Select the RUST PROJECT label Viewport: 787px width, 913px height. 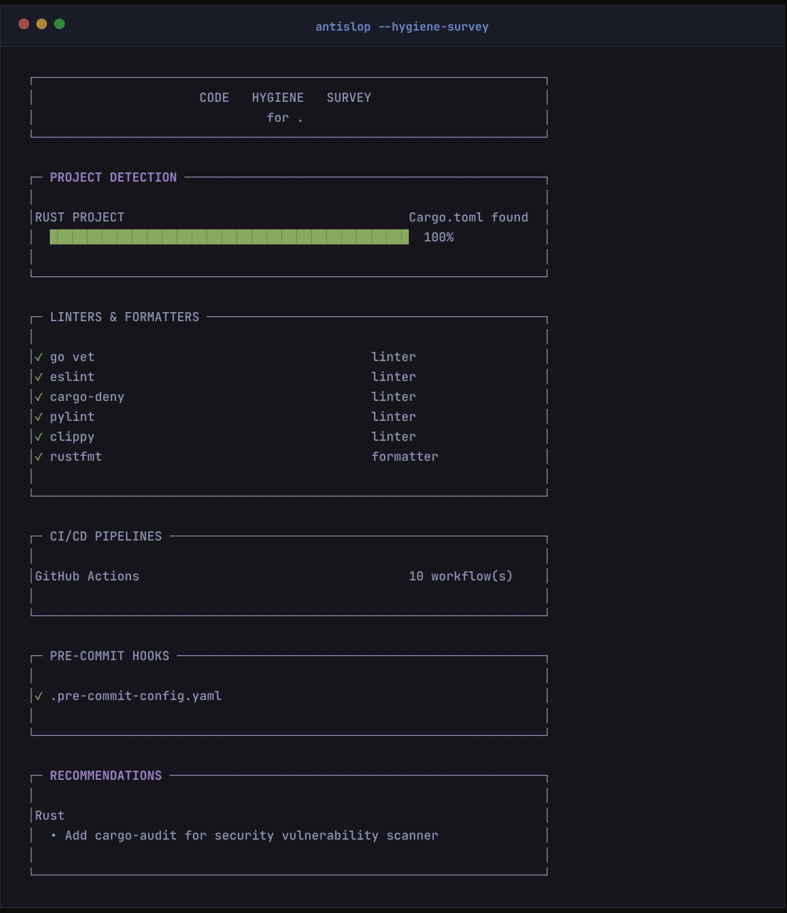pyautogui.click(x=80, y=217)
